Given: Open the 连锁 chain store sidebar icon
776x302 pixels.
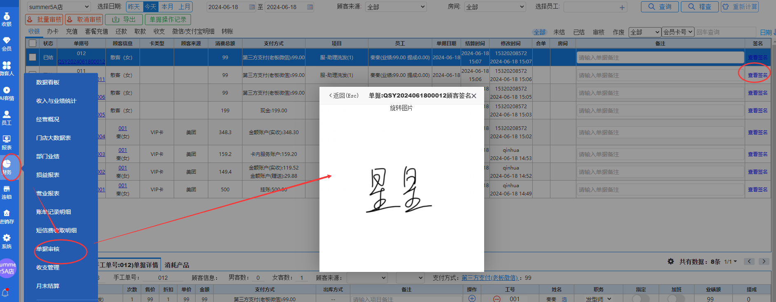Looking at the screenshot, I should [x=7, y=192].
